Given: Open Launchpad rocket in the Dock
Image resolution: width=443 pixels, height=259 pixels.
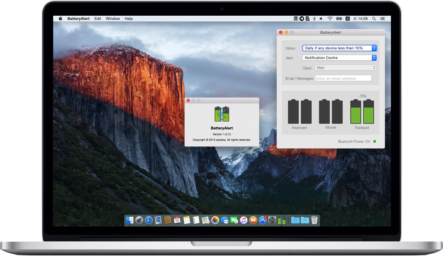Looking at the screenshot, I should coord(139,220).
